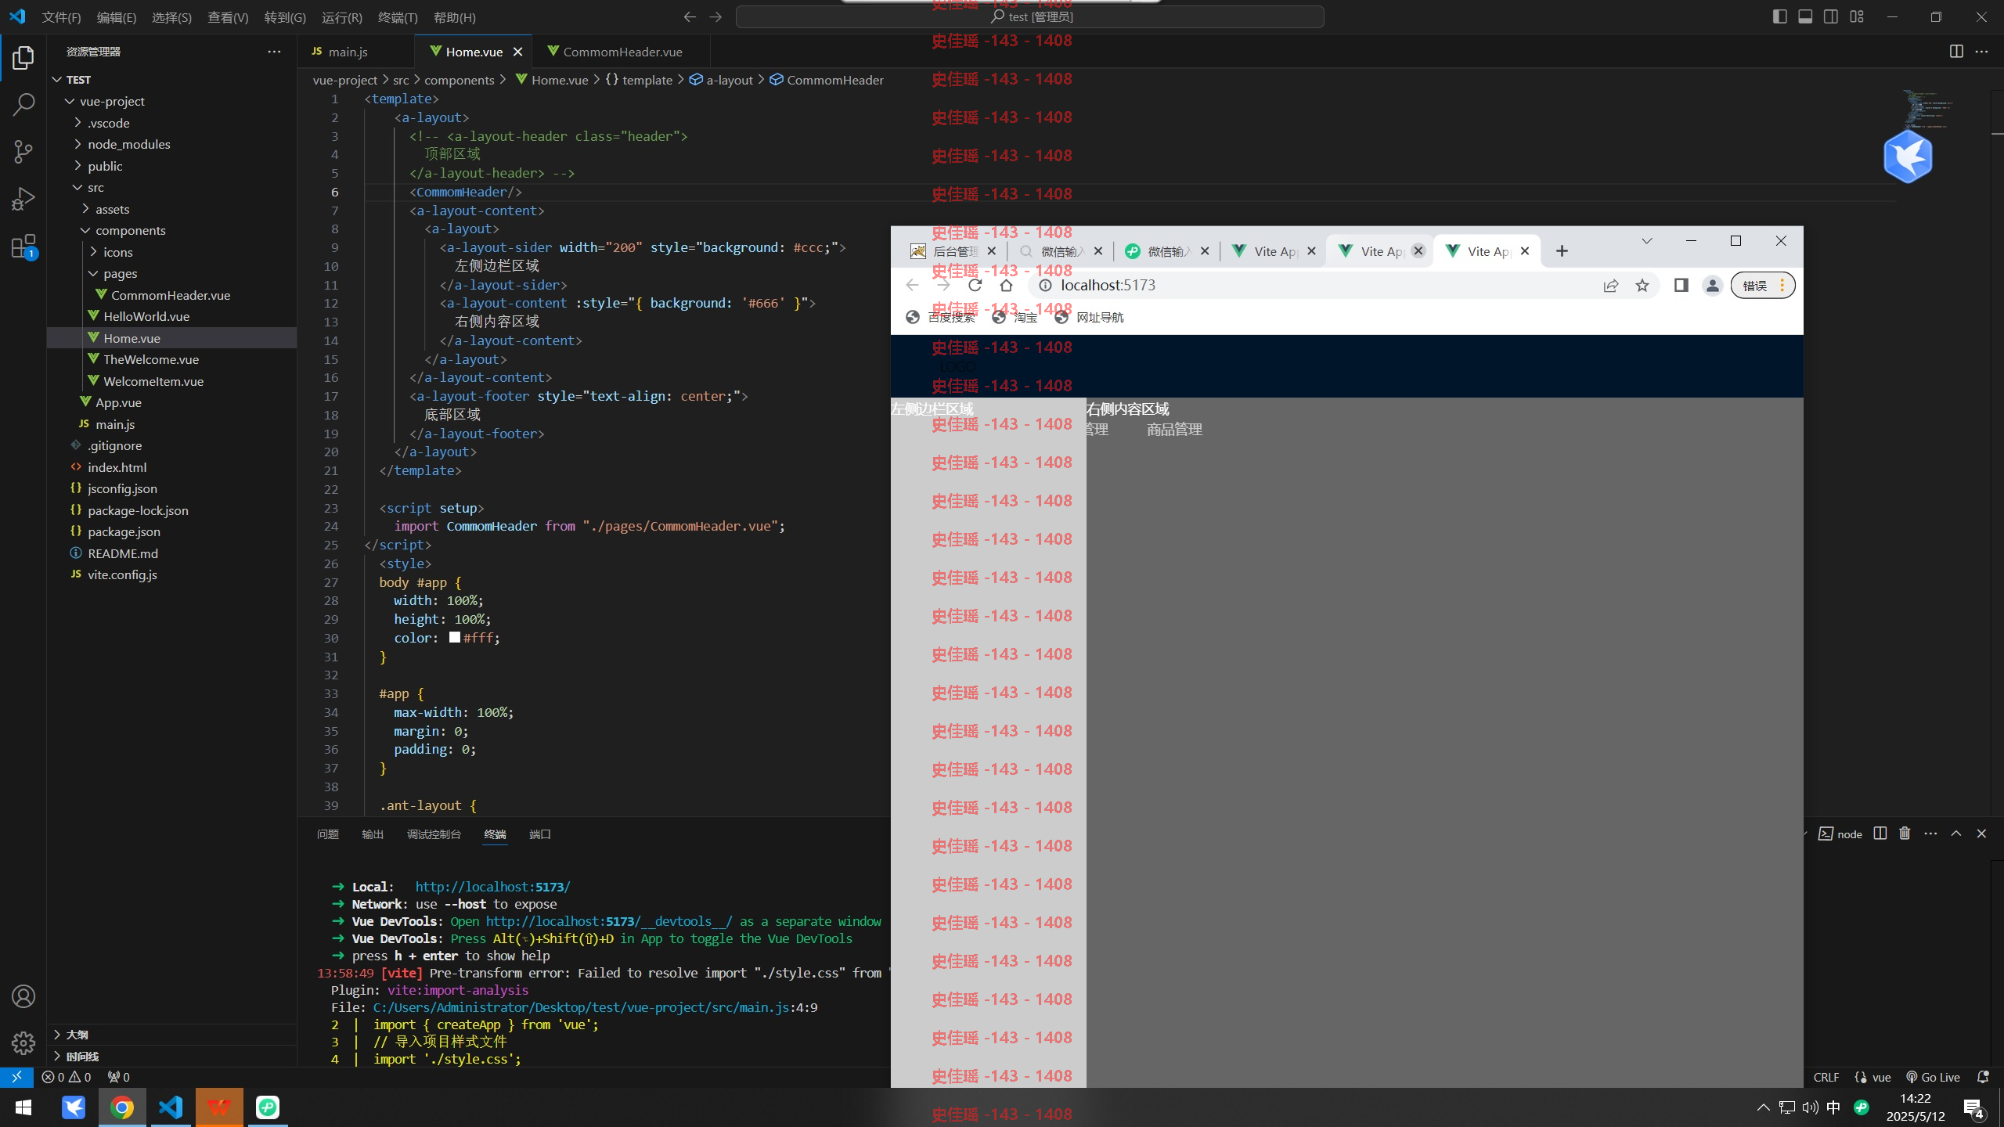The image size is (2004, 1127).
Task: Expand the 大纲 outline section
Action: (x=171, y=1035)
